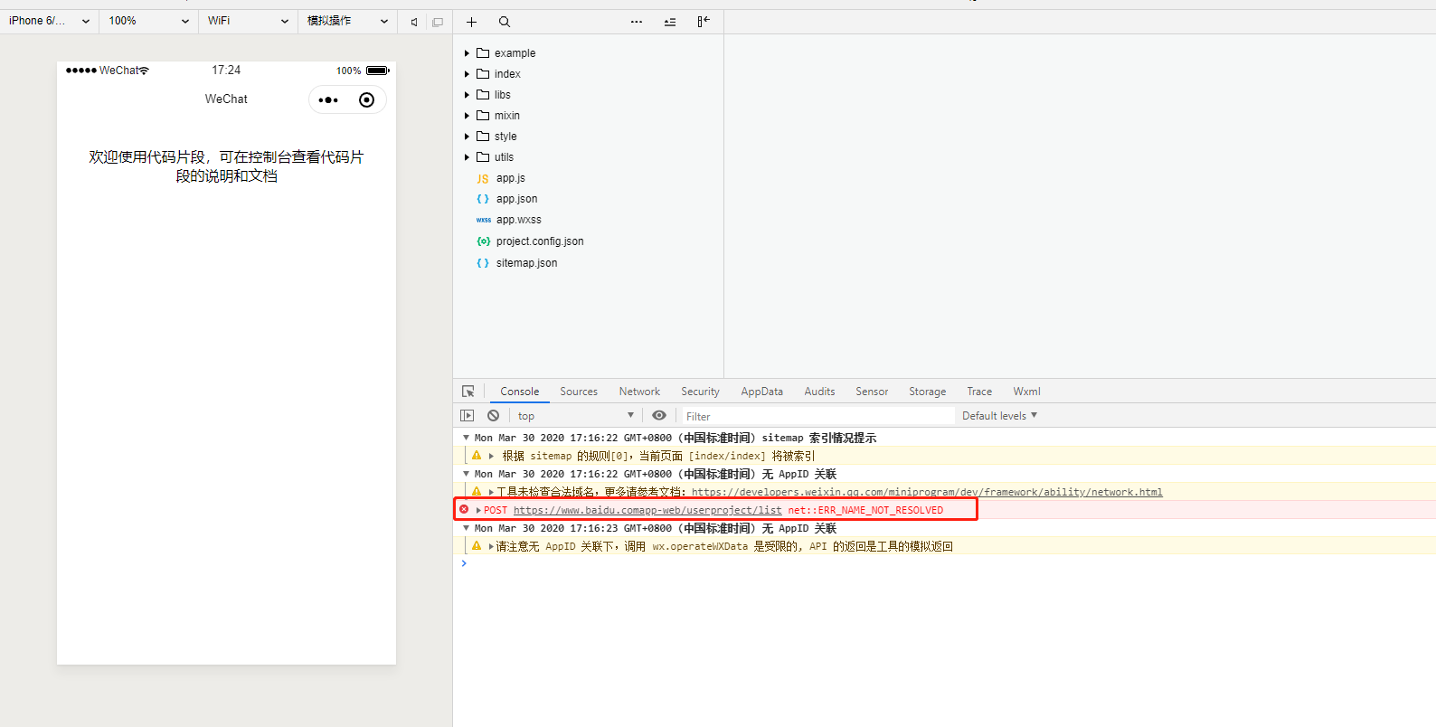Viewport: 1436px width, 727px height.
Task: Switch to the Audits tab
Action: (819, 392)
